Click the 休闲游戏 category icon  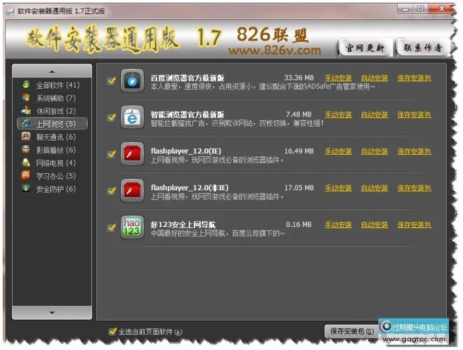click(26, 111)
